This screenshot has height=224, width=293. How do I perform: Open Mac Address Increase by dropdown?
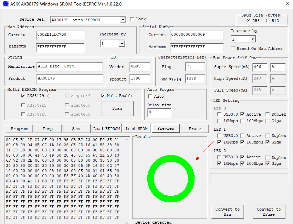coord(122,44)
